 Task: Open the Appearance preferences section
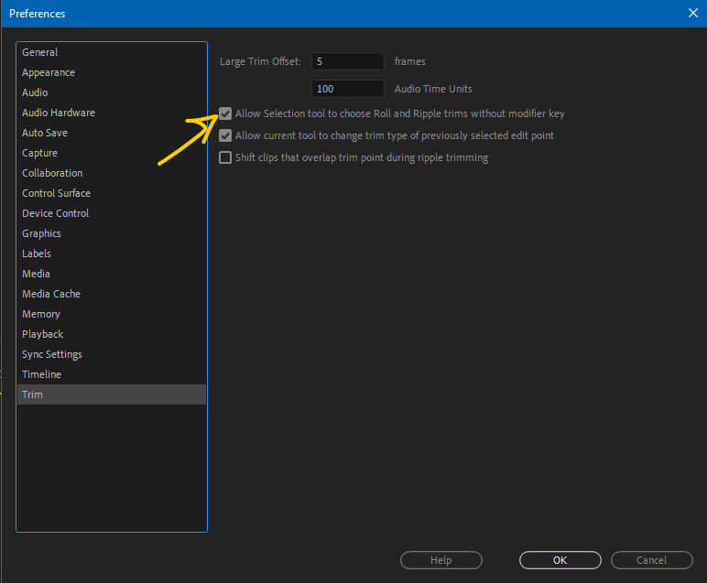click(x=49, y=73)
